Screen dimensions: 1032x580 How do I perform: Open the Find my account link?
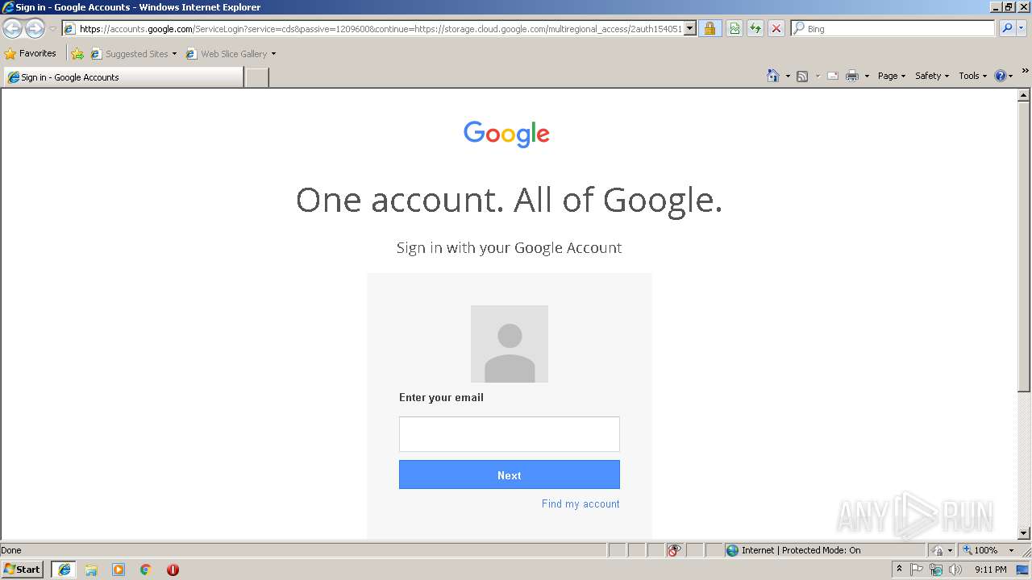pyautogui.click(x=580, y=504)
